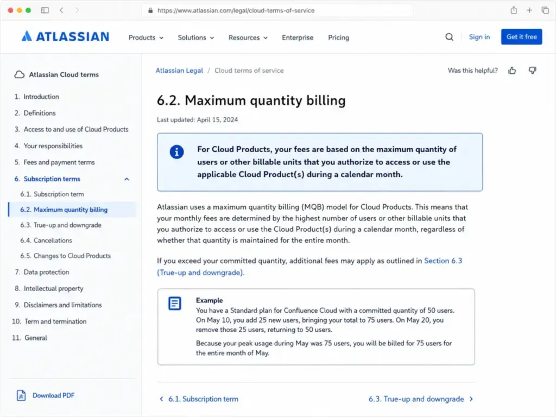This screenshot has width=556, height=417.
Task: Click the cloud icon beside Atlassian Cloud terms
Action: [20, 74]
